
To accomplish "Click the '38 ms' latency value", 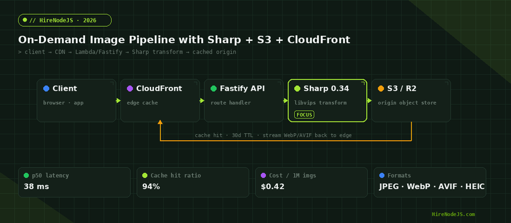I will click(36, 187).
